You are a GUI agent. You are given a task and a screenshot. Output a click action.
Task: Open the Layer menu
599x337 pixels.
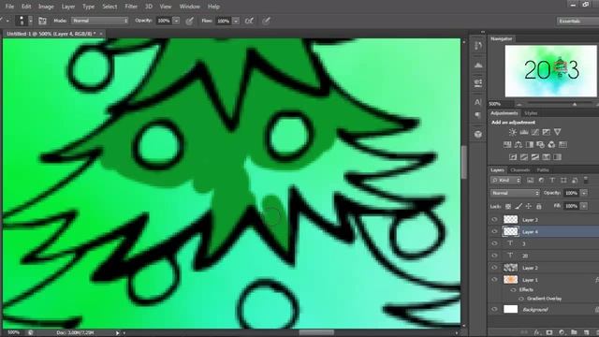click(x=68, y=7)
